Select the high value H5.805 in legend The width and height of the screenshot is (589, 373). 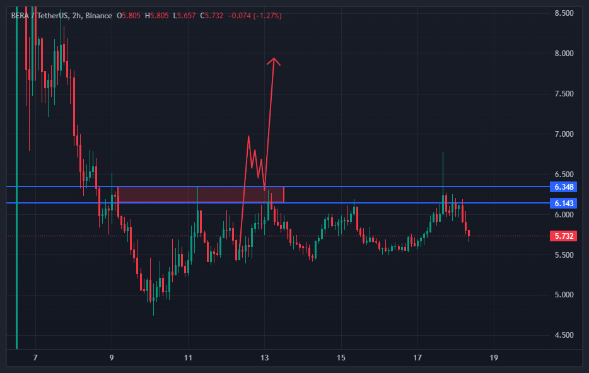coord(156,16)
